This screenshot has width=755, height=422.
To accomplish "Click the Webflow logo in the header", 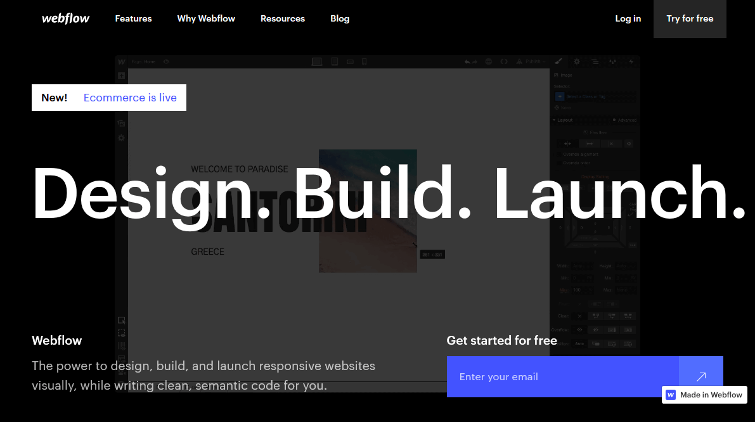I will tap(65, 18).
